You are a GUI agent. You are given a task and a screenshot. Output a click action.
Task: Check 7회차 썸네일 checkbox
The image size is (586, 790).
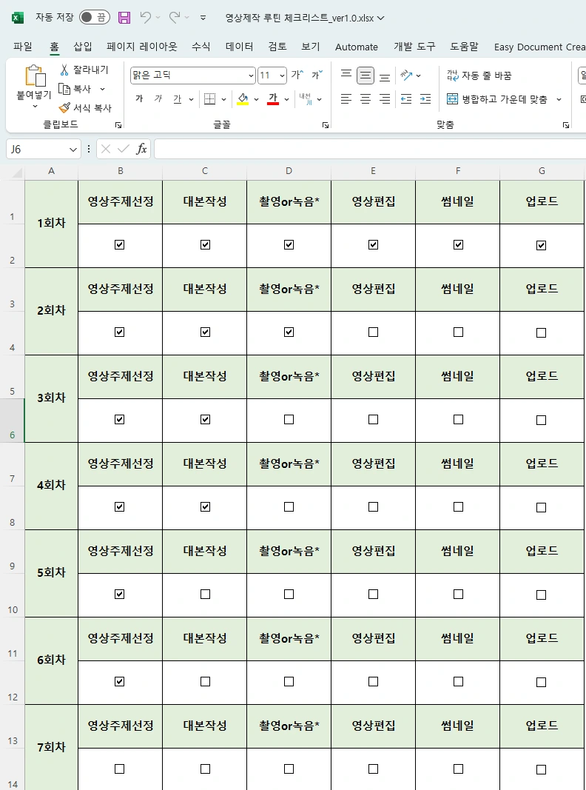tap(458, 769)
